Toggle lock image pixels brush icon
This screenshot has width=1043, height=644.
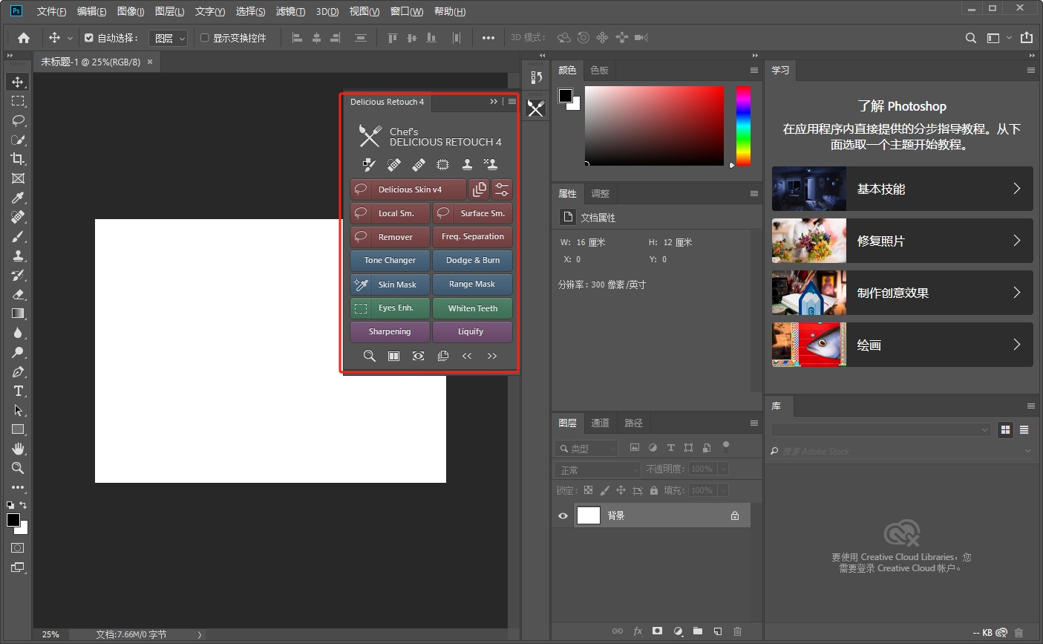[x=604, y=490]
